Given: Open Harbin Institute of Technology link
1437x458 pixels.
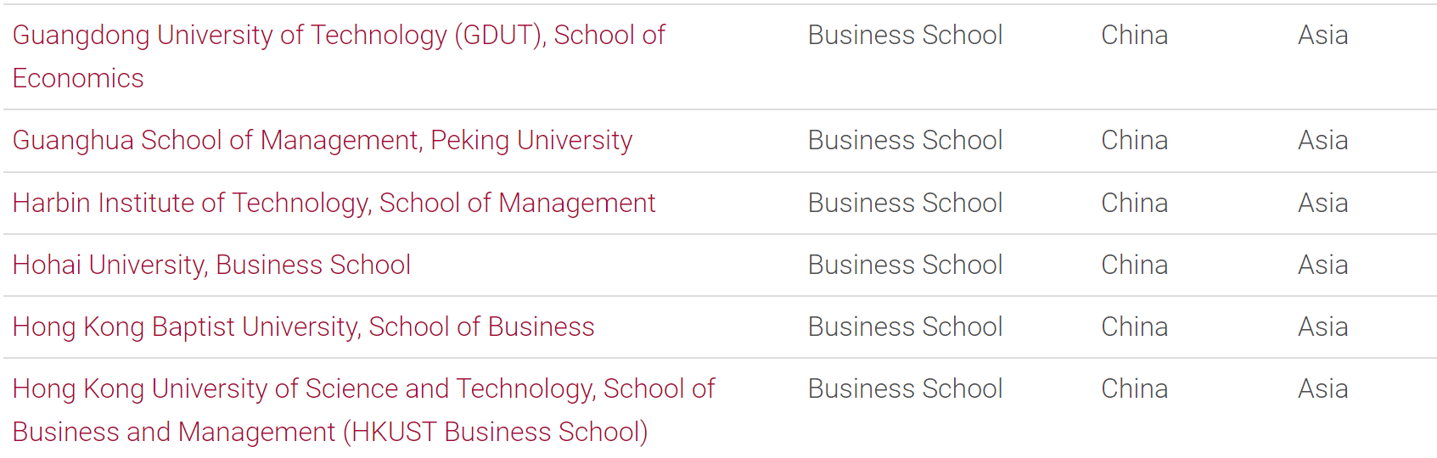Looking at the screenshot, I should point(334,203).
